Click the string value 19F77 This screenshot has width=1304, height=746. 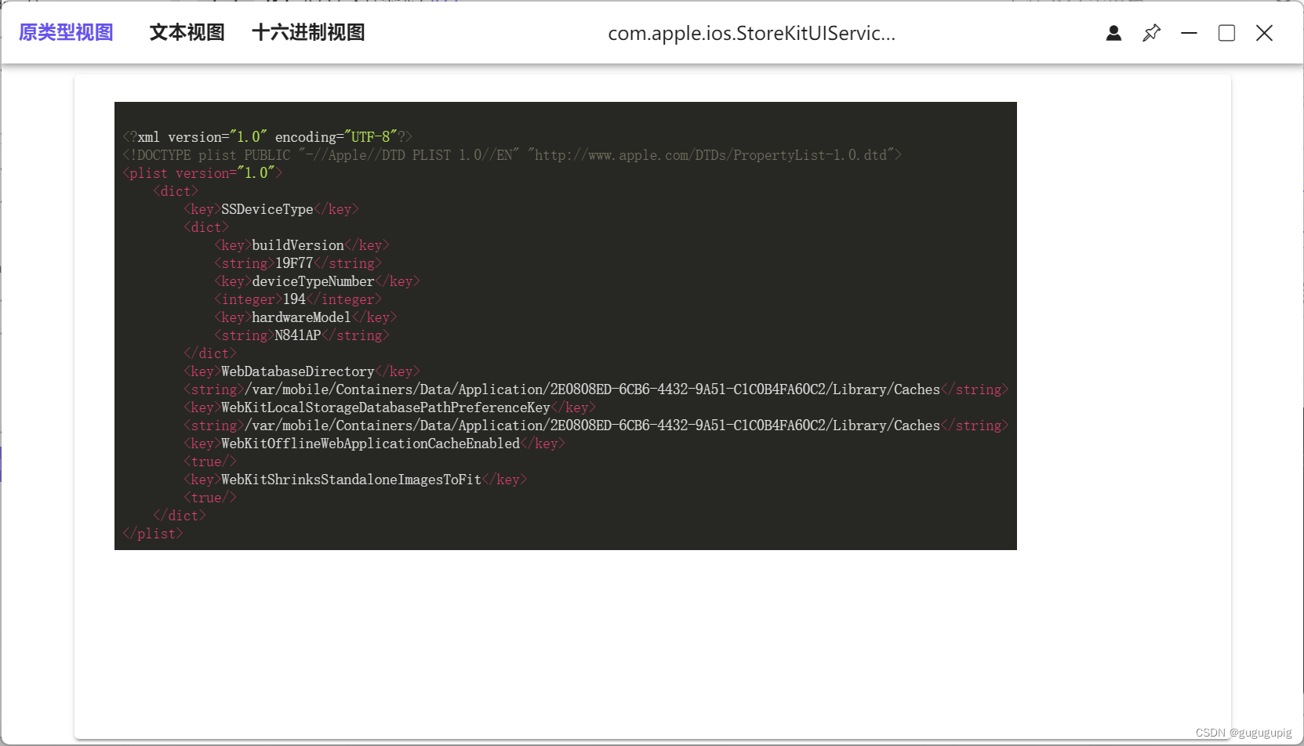[x=298, y=263]
